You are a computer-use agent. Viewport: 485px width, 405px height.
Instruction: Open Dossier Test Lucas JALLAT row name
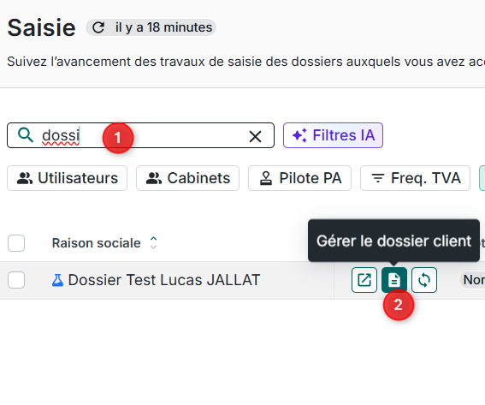(164, 280)
